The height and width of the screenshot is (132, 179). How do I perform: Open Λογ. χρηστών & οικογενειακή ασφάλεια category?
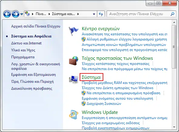click(35, 66)
